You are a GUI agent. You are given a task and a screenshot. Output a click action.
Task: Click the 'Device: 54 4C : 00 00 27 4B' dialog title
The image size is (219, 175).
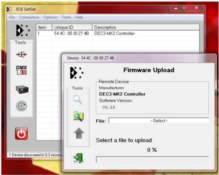click(90, 58)
